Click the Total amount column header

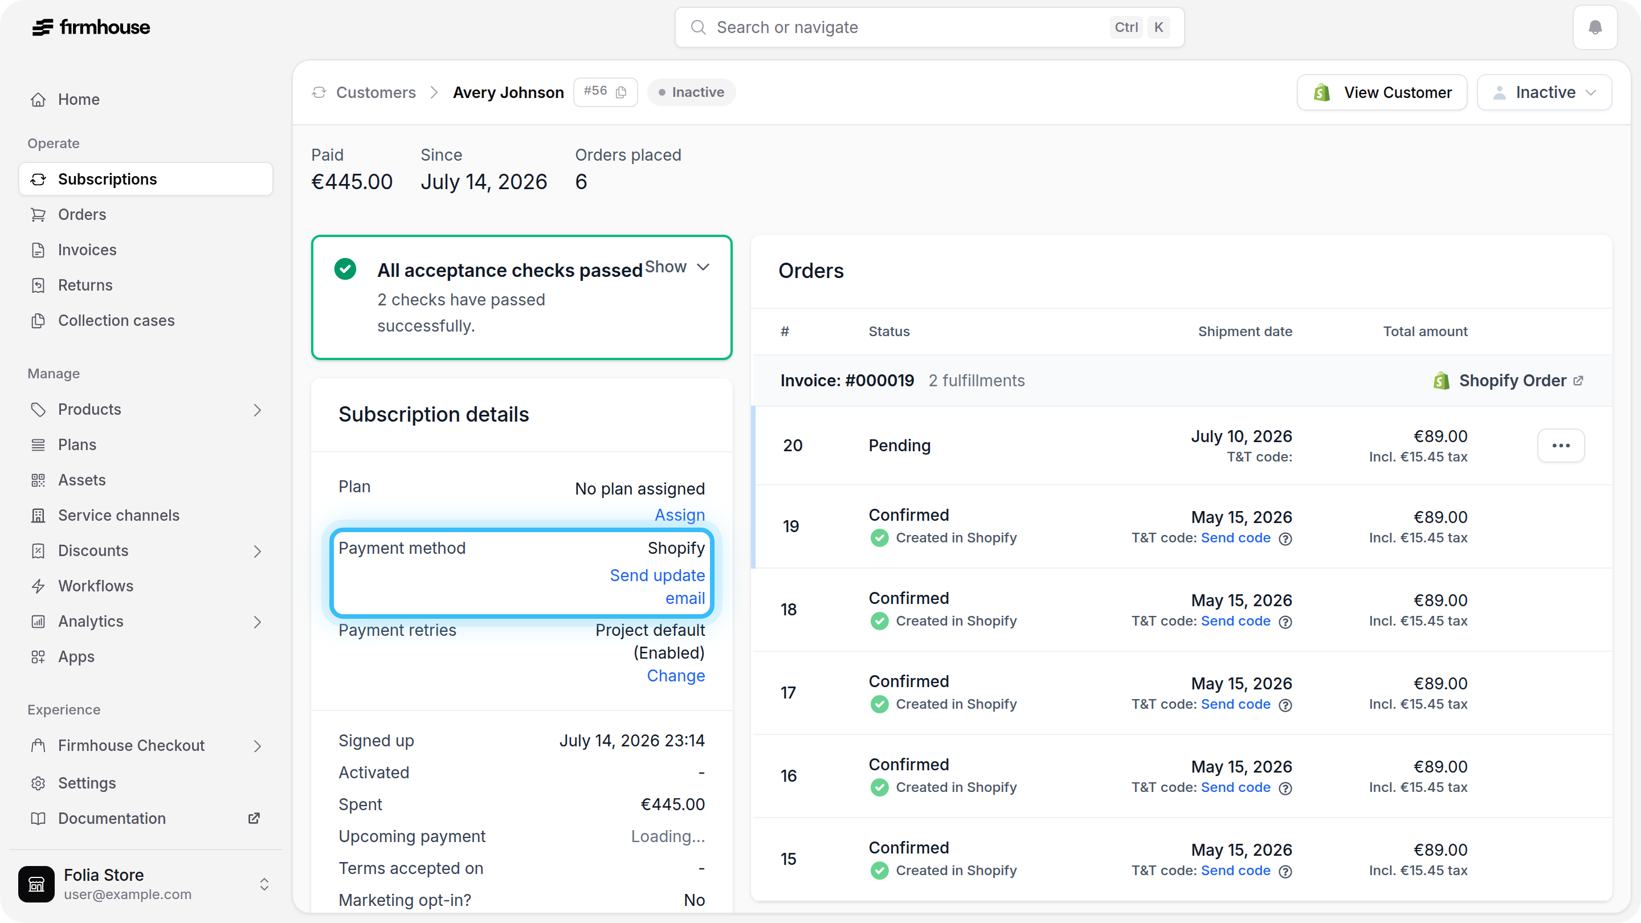(1425, 331)
